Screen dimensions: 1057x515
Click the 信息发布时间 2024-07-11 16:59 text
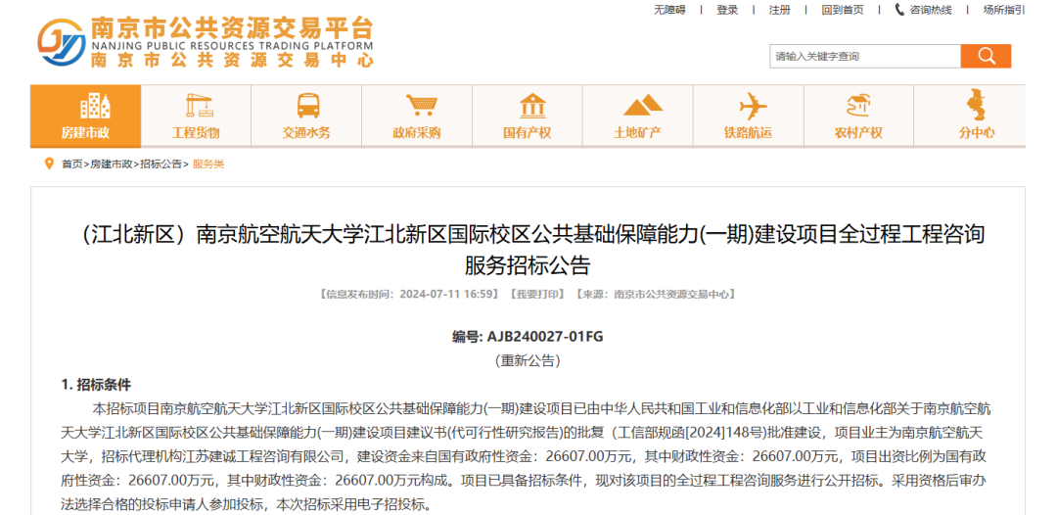coord(410,294)
